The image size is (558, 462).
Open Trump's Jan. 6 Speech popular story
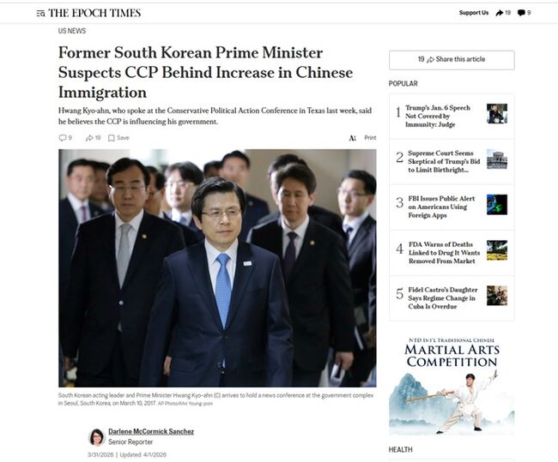[x=438, y=117]
